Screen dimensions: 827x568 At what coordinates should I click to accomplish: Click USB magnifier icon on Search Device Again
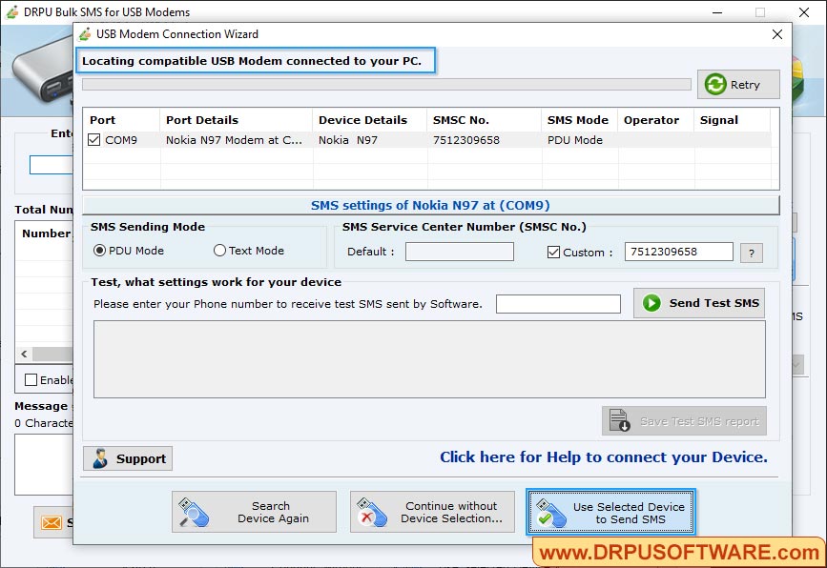coord(194,512)
